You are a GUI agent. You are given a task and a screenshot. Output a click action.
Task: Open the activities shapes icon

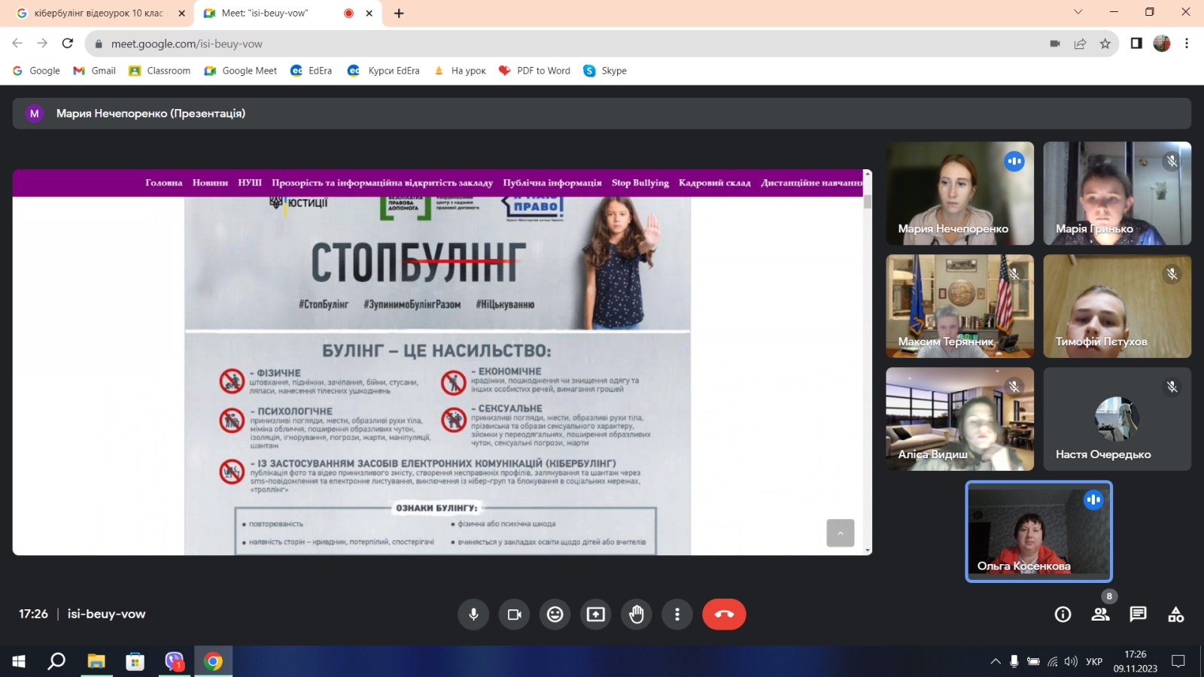pos(1175,615)
